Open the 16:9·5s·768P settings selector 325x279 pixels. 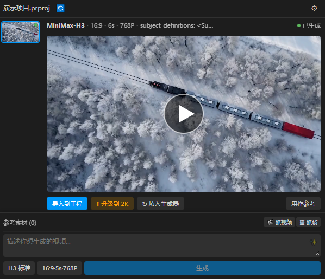[x=59, y=268]
